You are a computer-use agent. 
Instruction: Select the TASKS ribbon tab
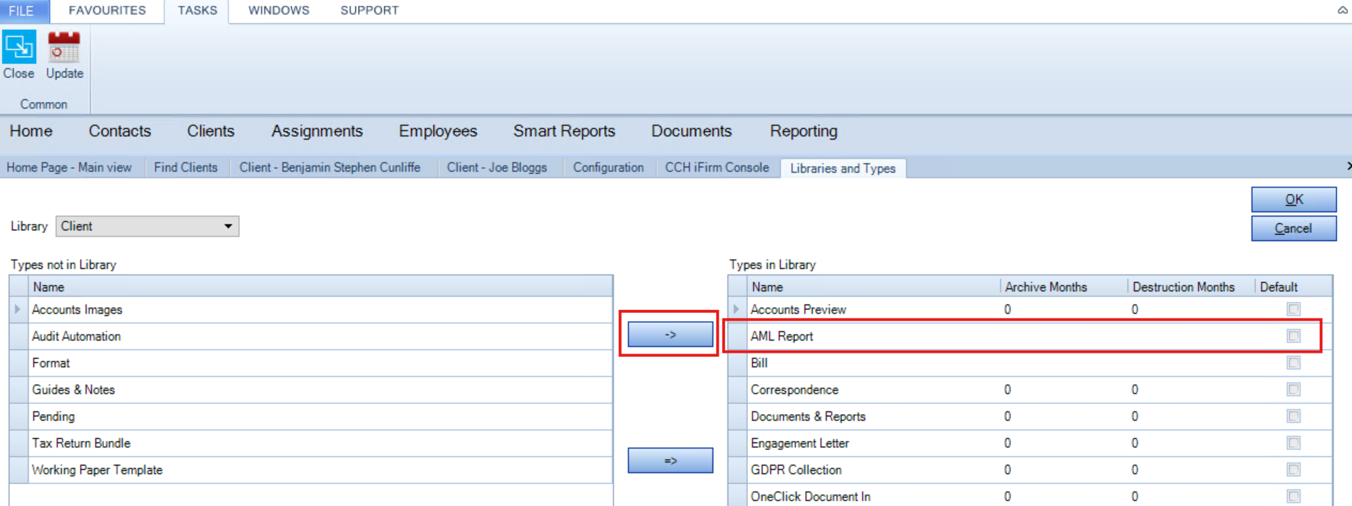pyautogui.click(x=198, y=11)
